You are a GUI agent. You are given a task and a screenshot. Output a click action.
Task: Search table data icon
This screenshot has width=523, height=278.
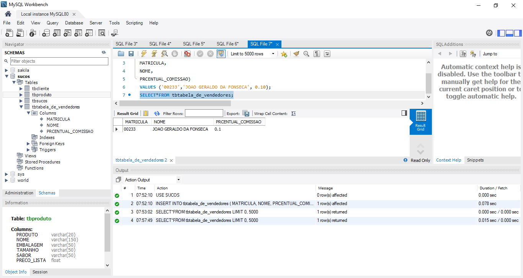tap(102, 33)
